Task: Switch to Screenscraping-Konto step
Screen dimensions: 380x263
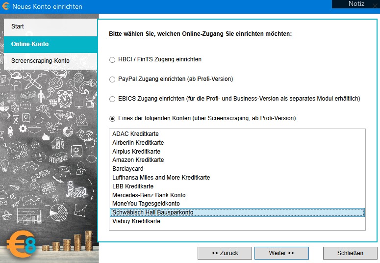Action: tap(51, 61)
